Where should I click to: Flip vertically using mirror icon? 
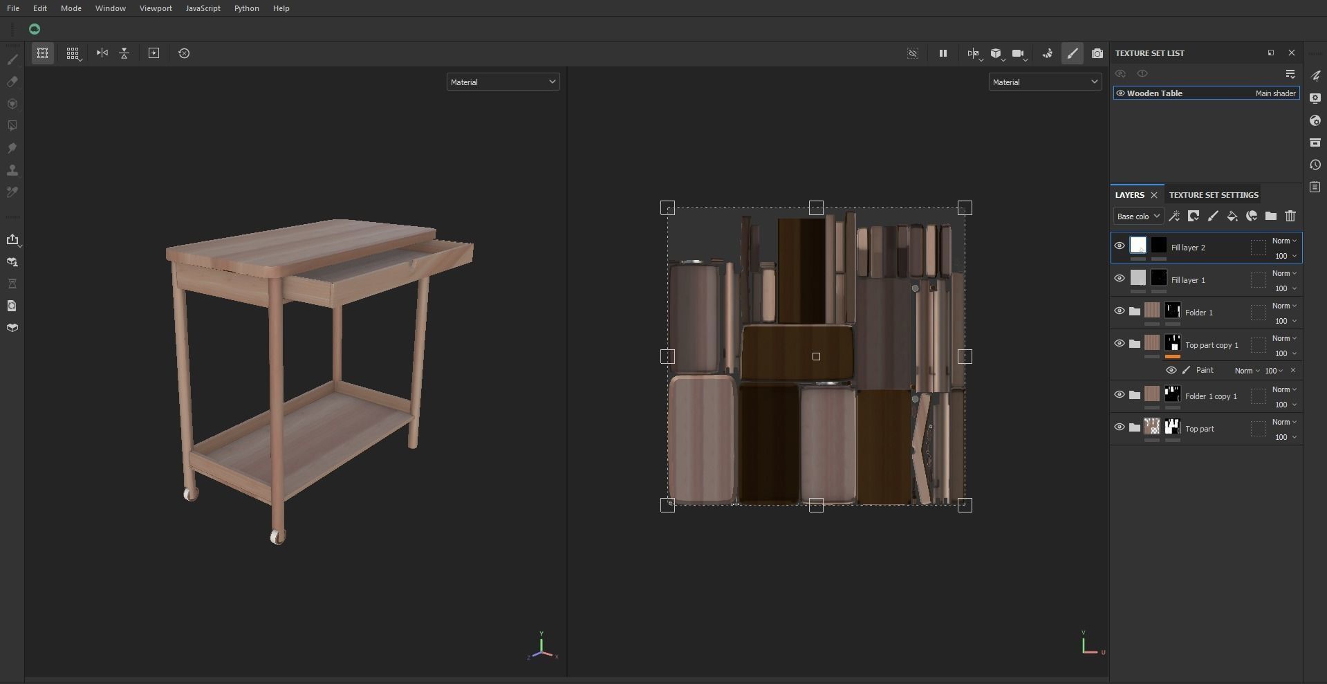124,53
